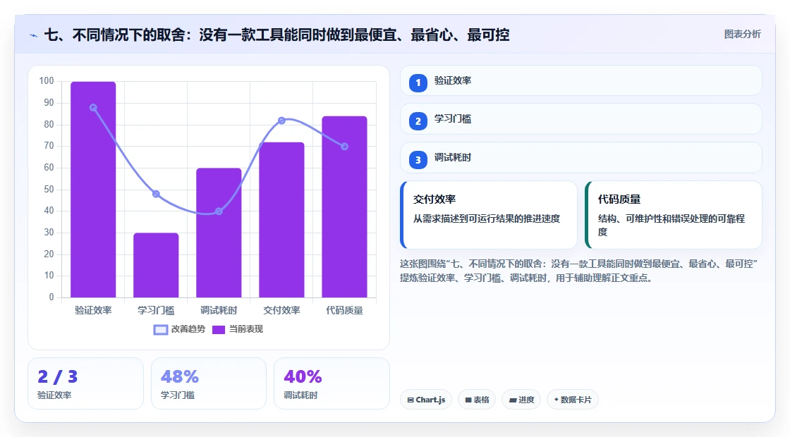Click the 改善趋势 legend label

188,329
